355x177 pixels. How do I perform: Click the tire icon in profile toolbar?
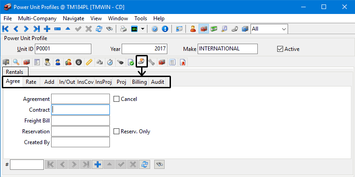click(79, 62)
